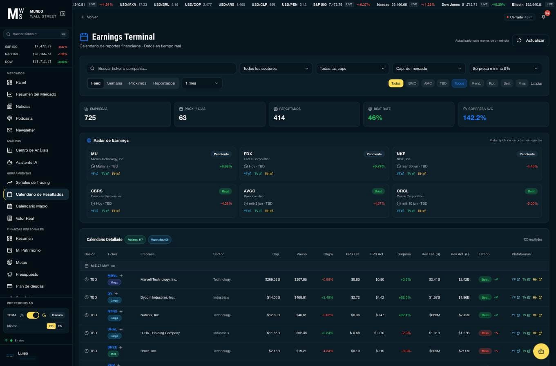This screenshot has height=366, width=556.
Task: Open Presupuesto piggy bank item
Action: click(x=36, y=274)
